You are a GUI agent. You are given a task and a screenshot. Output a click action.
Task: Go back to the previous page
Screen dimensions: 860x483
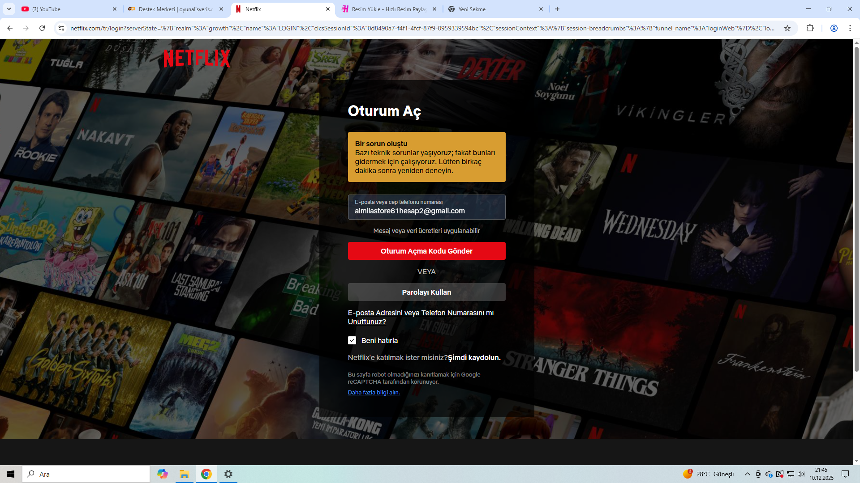[x=10, y=28]
